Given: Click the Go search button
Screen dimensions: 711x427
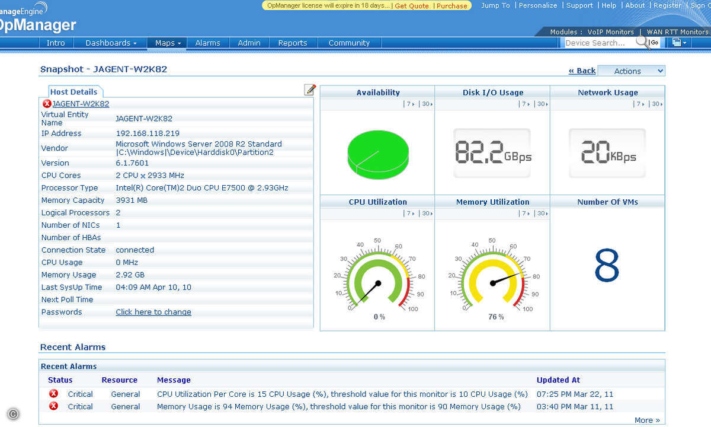Looking at the screenshot, I should coord(654,43).
